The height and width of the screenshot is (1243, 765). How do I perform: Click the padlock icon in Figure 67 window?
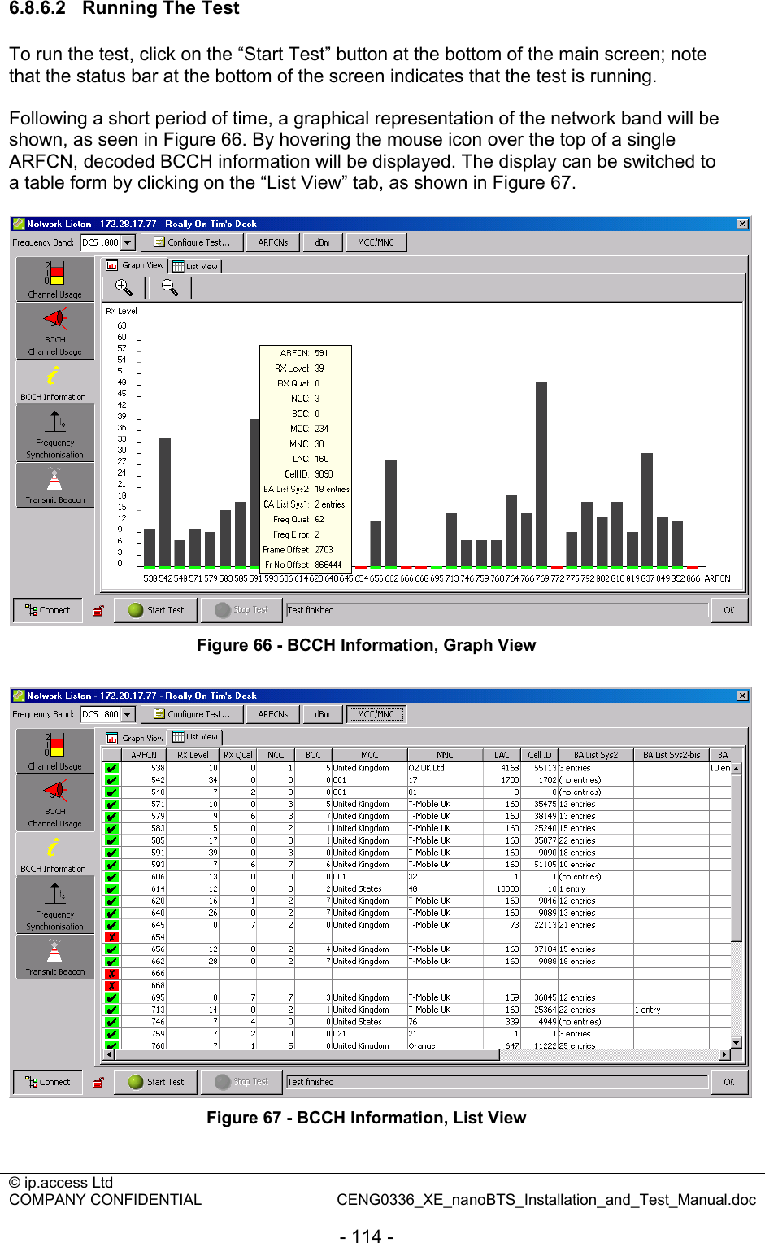click(x=98, y=1082)
